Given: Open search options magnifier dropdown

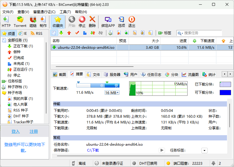Looking at the screenshot, I should [180, 33].
